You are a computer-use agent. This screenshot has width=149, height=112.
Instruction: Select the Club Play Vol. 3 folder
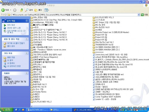[56, 20]
